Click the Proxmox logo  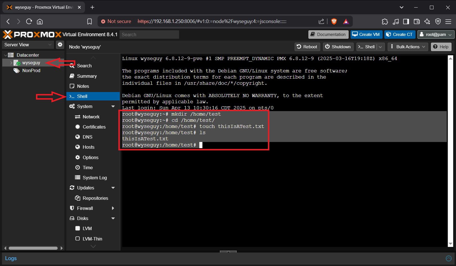32,35
